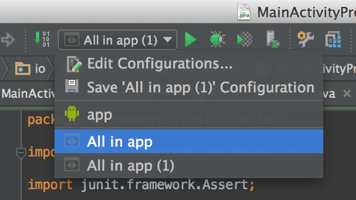Select the highlighted All in app entry
The image size is (356, 200).
coord(189,141)
